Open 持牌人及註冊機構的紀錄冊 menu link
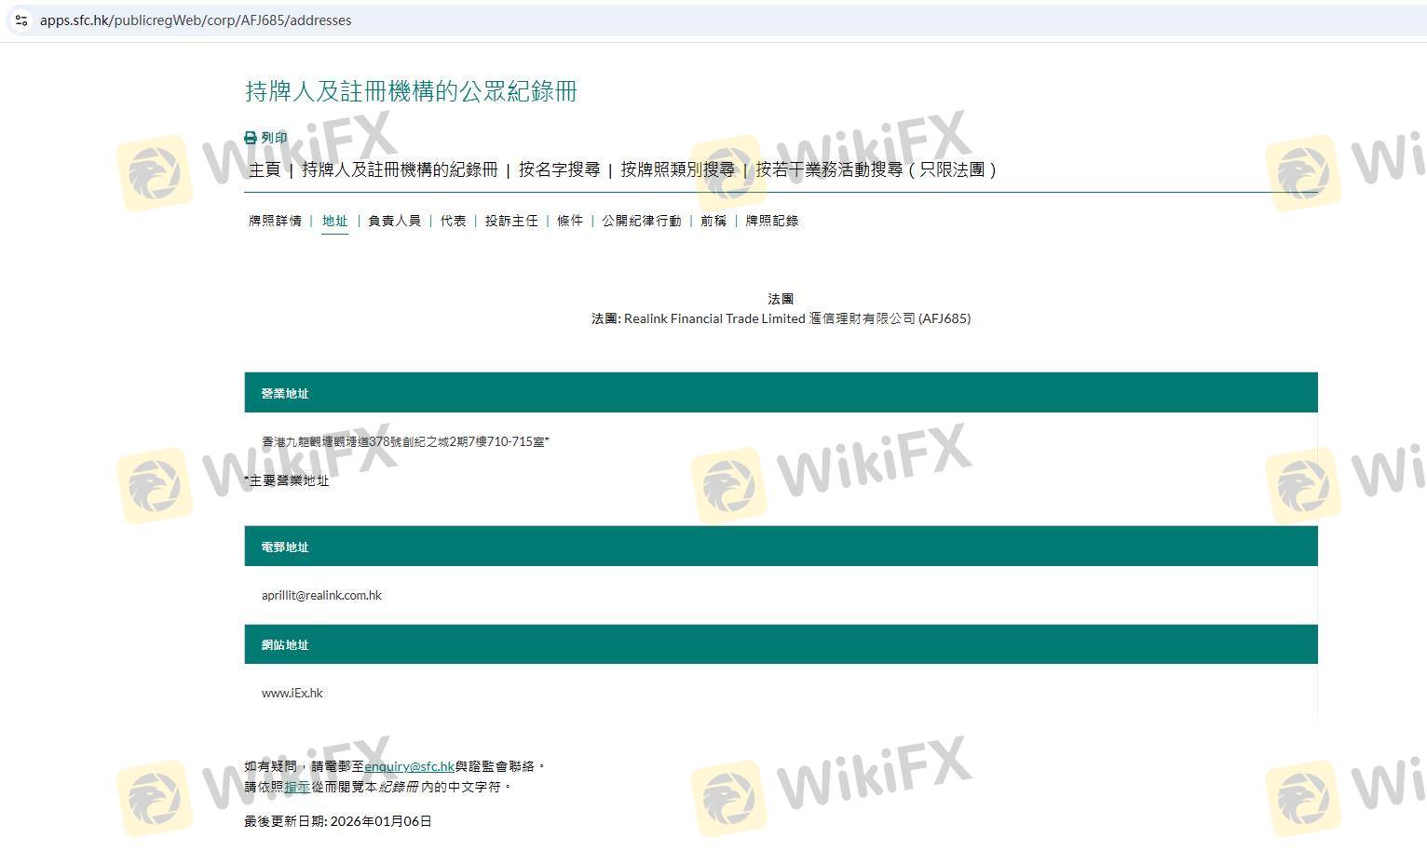 [400, 169]
